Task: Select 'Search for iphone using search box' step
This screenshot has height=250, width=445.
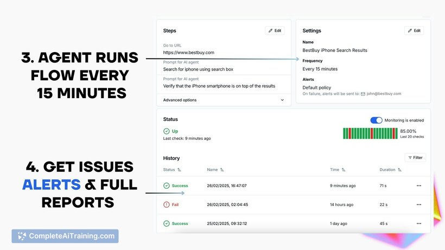Action: click(x=198, y=69)
